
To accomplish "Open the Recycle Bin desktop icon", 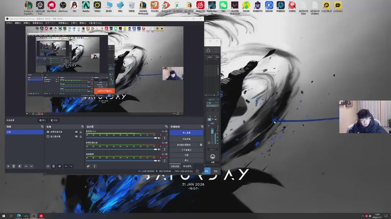I will 131,6.
